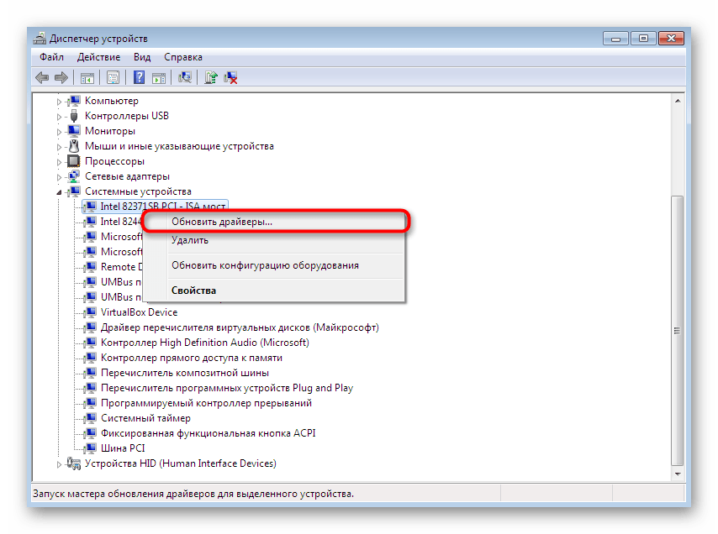This screenshot has height=534, width=718.
Task: Select the VirtualBox Device item
Action: [139, 312]
